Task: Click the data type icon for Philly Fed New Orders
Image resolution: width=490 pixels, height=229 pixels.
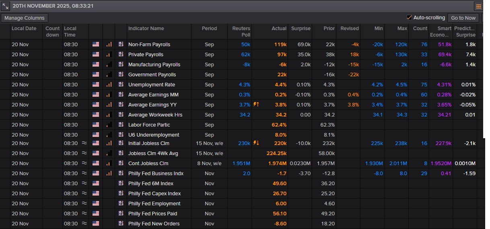Action: pyautogui.click(x=121, y=224)
